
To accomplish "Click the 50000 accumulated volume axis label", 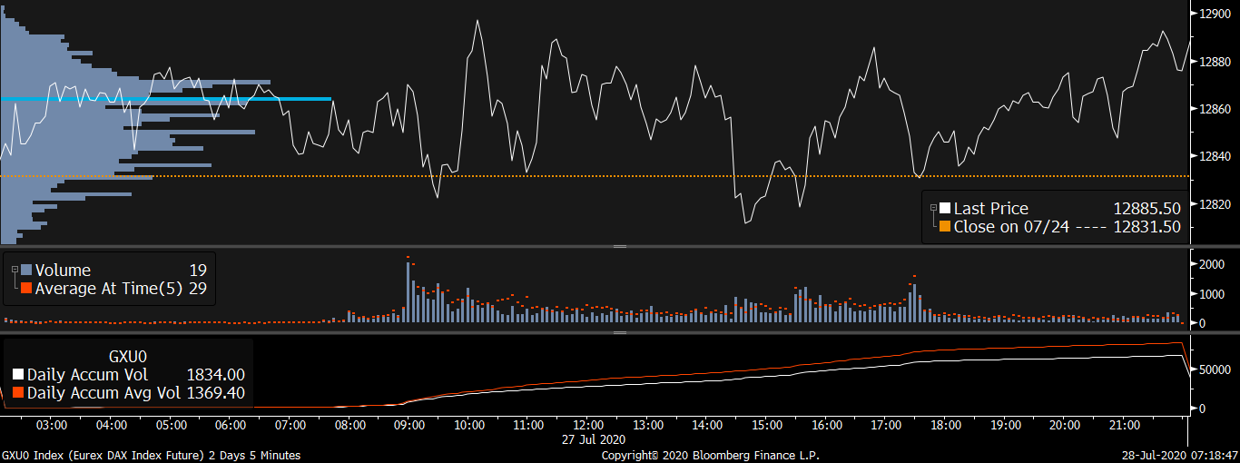I will (x=1216, y=370).
